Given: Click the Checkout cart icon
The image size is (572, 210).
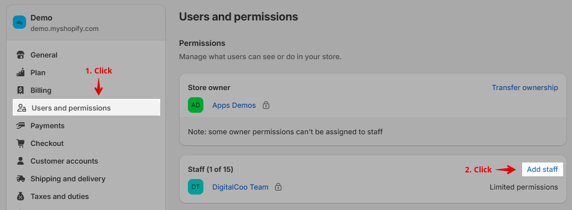Looking at the screenshot, I should point(21,143).
